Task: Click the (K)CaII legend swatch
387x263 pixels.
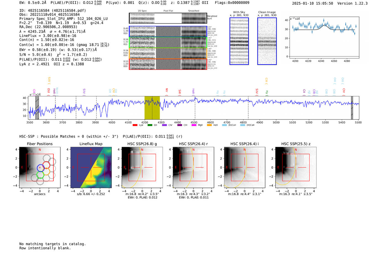Action: tap(224, 125)
